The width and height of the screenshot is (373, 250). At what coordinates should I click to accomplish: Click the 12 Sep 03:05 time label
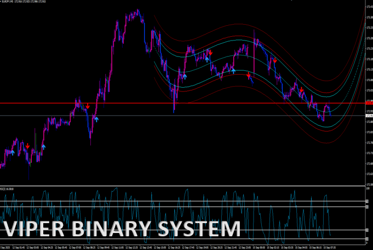tap(33, 248)
